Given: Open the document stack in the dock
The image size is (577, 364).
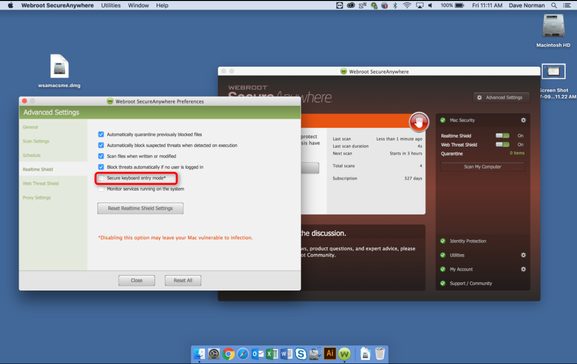Looking at the screenshot, I should [x=365, y=354].
